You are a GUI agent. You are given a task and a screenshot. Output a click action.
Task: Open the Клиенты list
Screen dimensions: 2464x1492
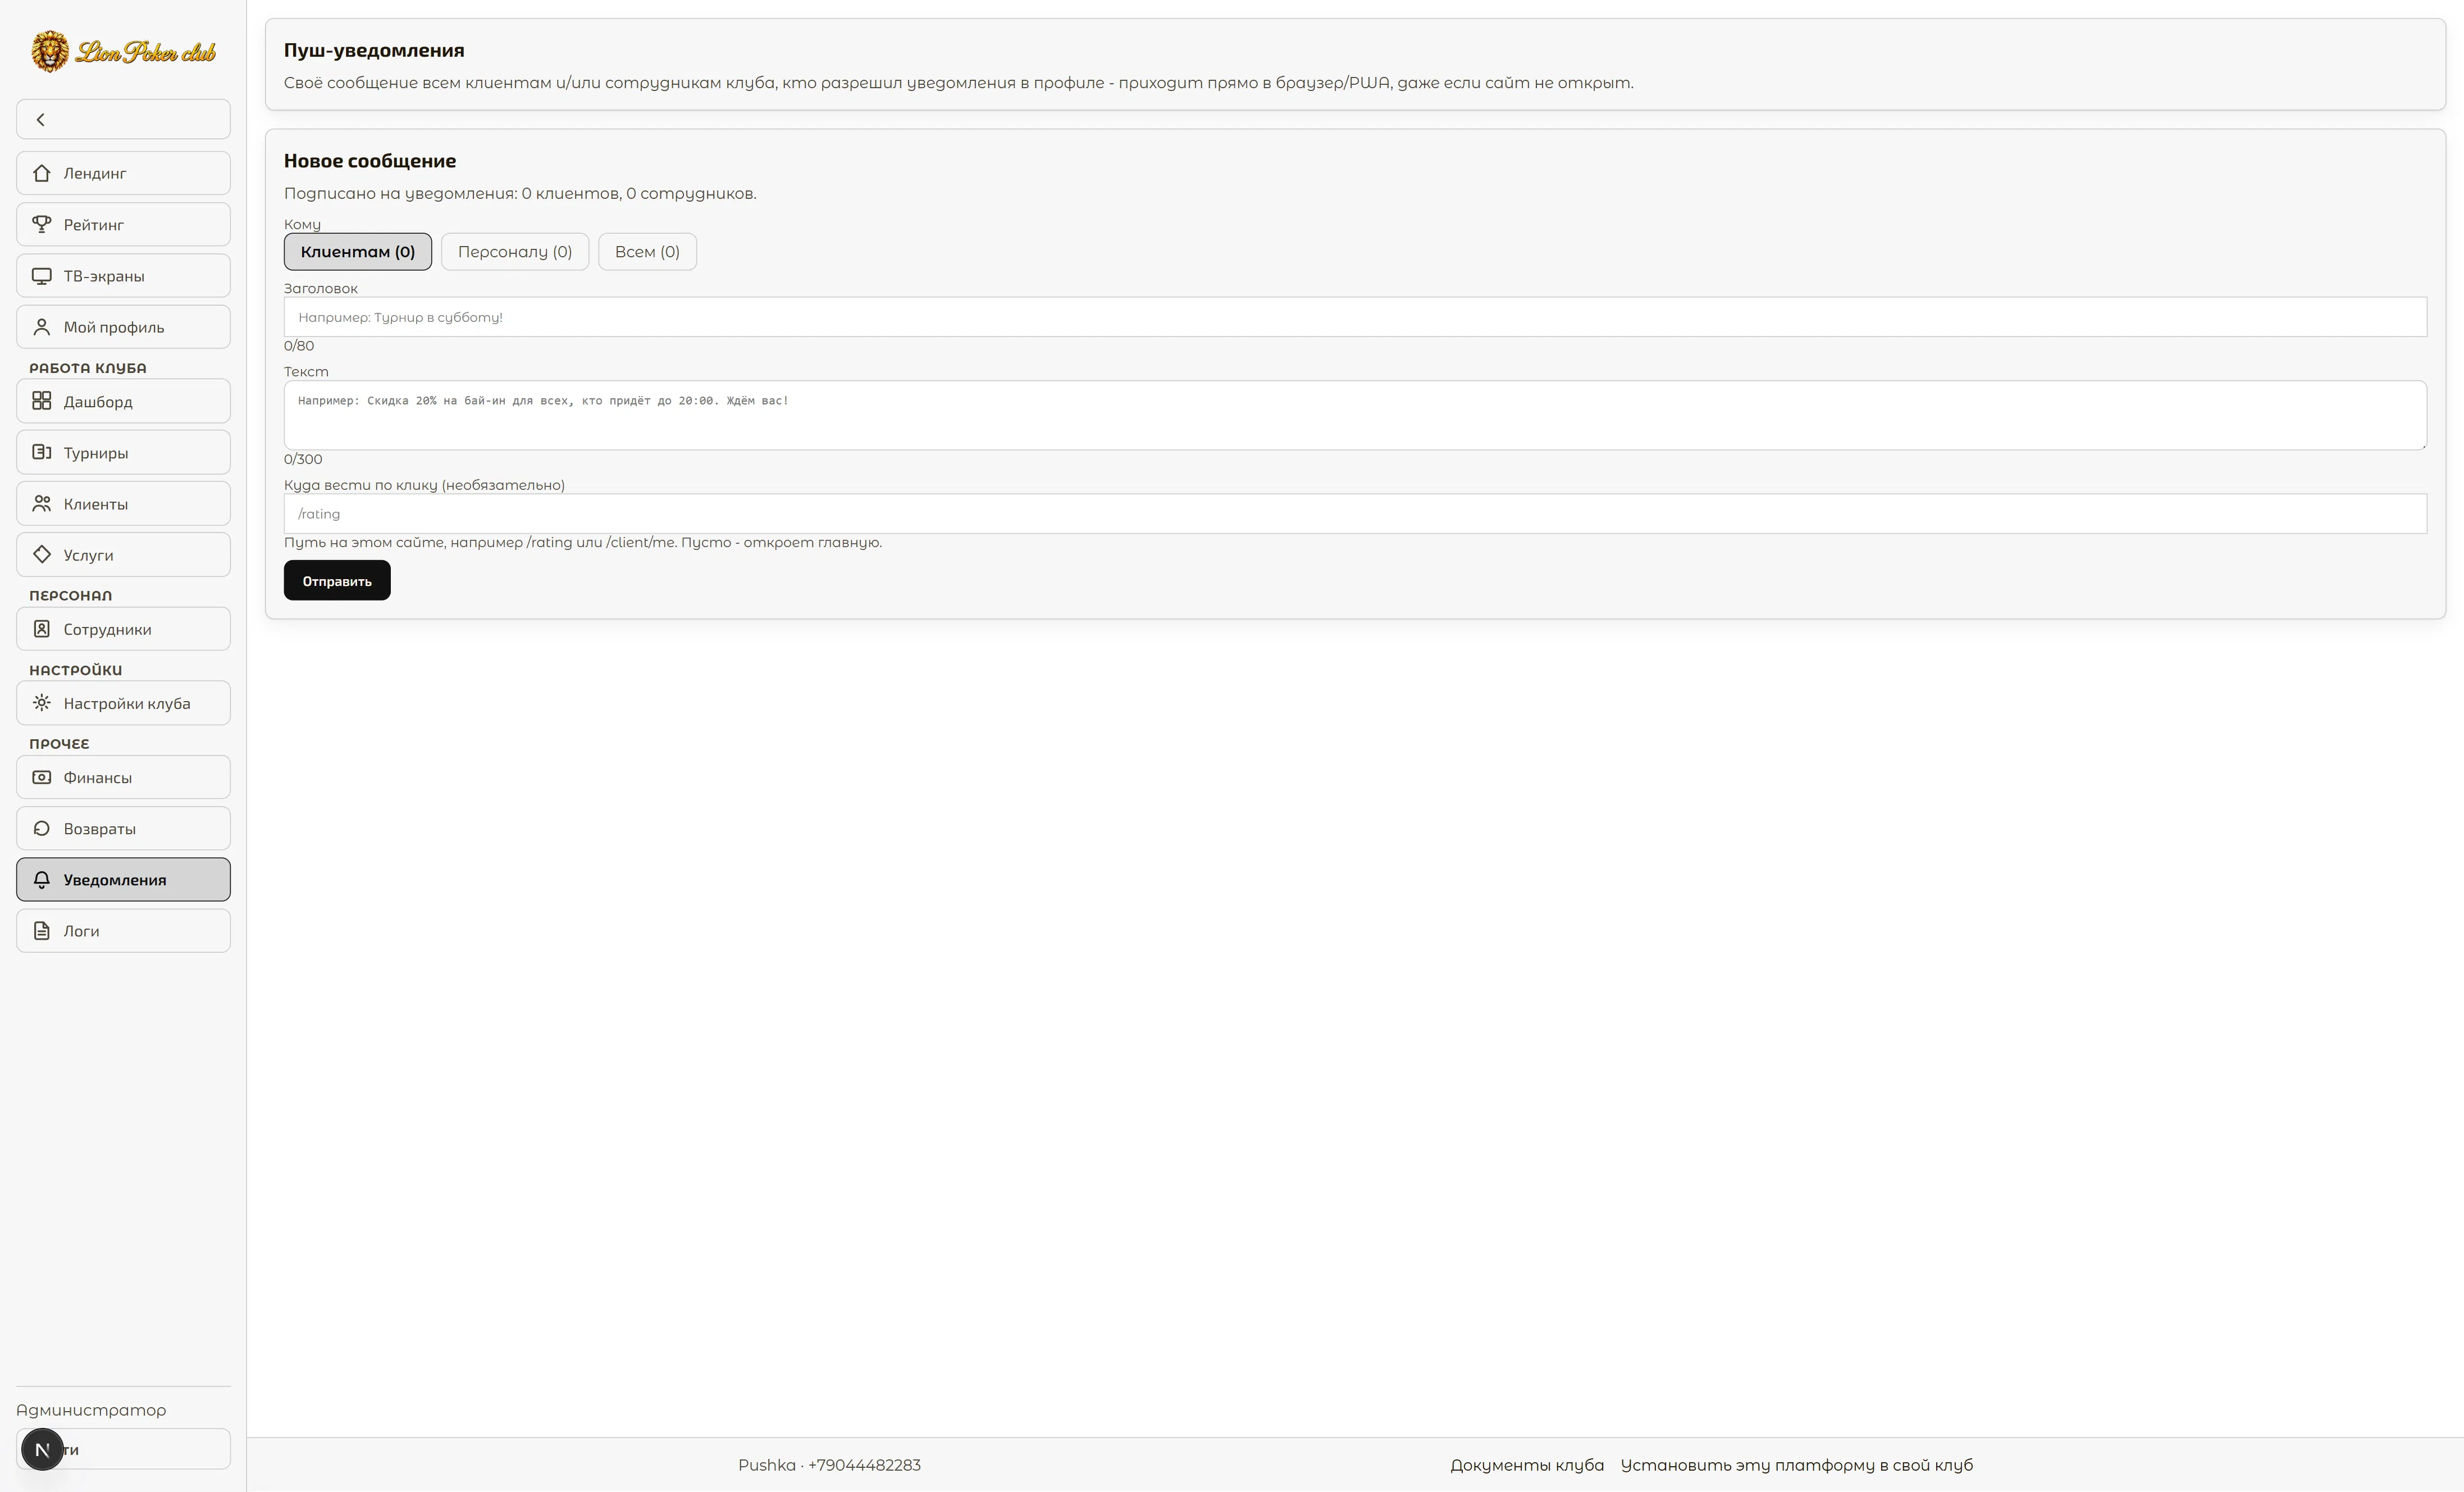123,503
